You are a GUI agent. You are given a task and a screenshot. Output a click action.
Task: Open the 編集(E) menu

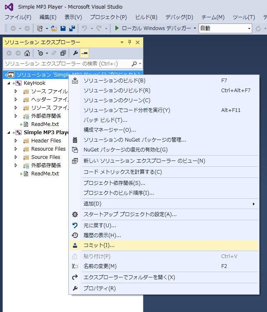click(x=48, y=17)
